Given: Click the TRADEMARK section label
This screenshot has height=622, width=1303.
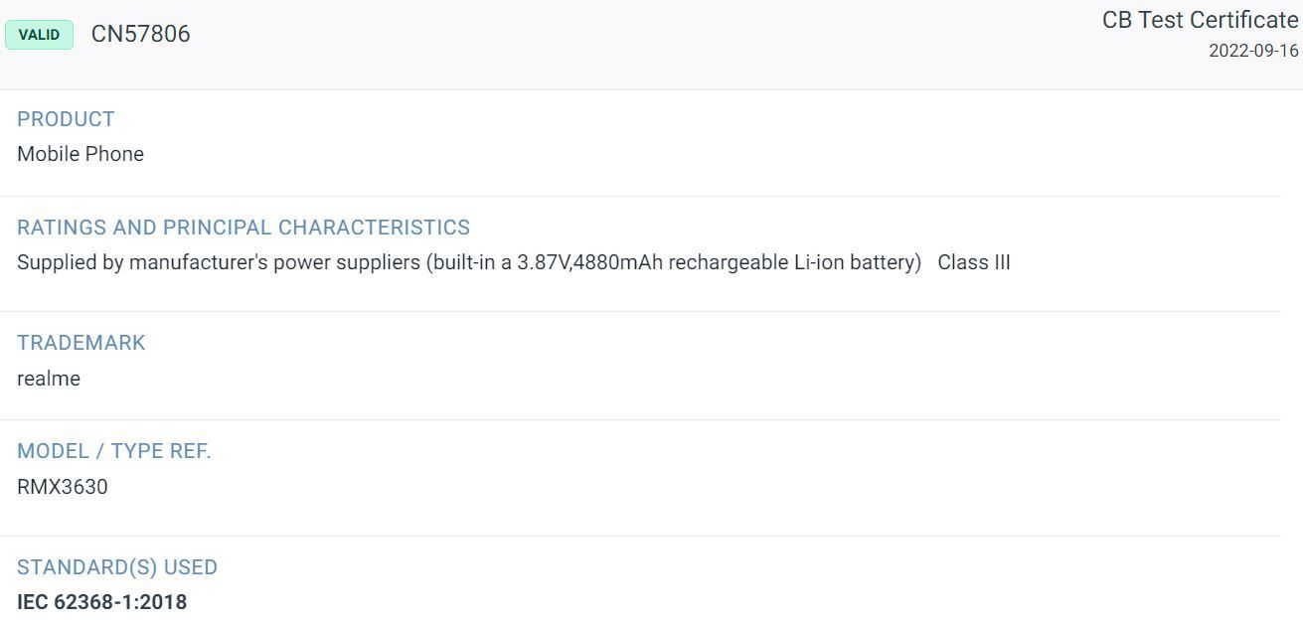Looking at the screenshot, I should (x=81, y=343).
